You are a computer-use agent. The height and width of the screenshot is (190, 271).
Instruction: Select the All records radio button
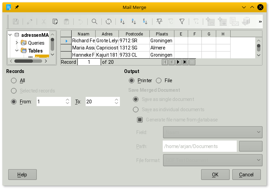[x=14, y=81]
